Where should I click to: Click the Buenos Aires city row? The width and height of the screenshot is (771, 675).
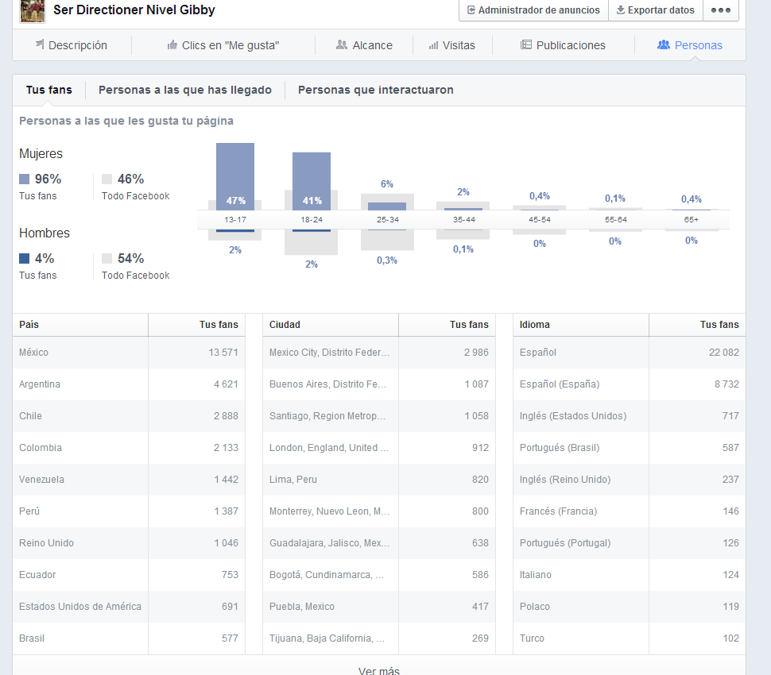(x=379, y=384)
